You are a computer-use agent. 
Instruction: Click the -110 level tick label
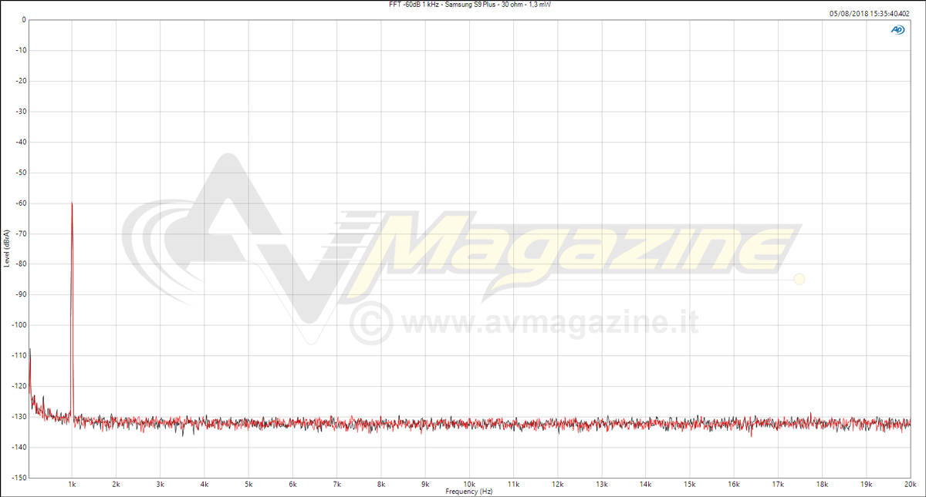(x=20, y=355)
